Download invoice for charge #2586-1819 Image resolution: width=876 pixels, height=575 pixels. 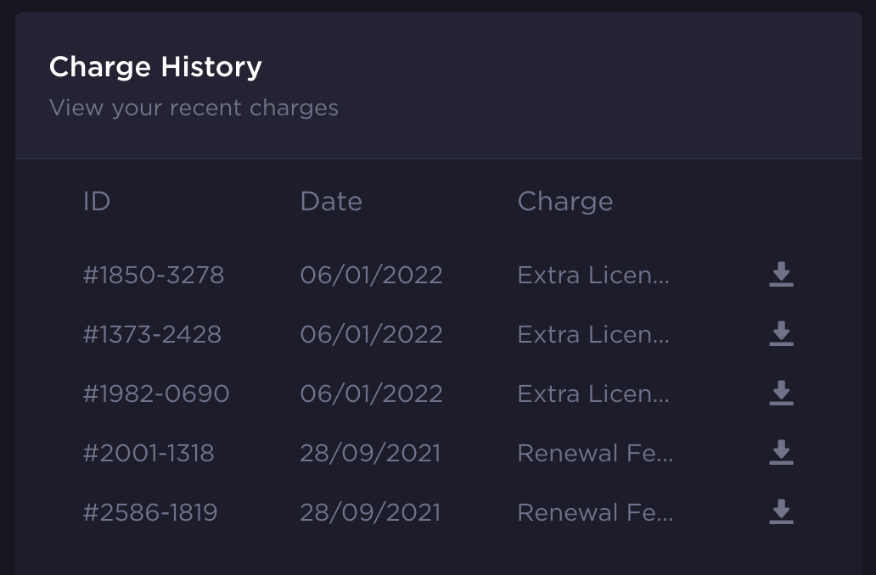tap(781, 512)
